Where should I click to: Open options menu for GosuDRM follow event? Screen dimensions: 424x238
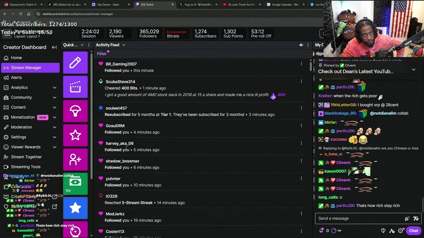point(301,125)
